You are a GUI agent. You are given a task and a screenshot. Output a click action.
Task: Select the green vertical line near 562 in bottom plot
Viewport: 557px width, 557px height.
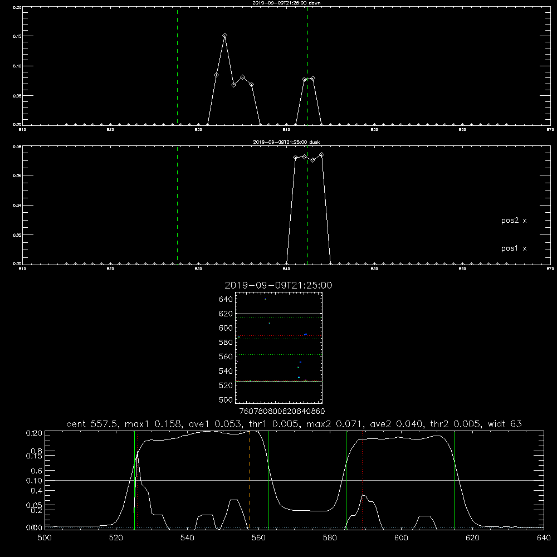(x=268, y=480)
